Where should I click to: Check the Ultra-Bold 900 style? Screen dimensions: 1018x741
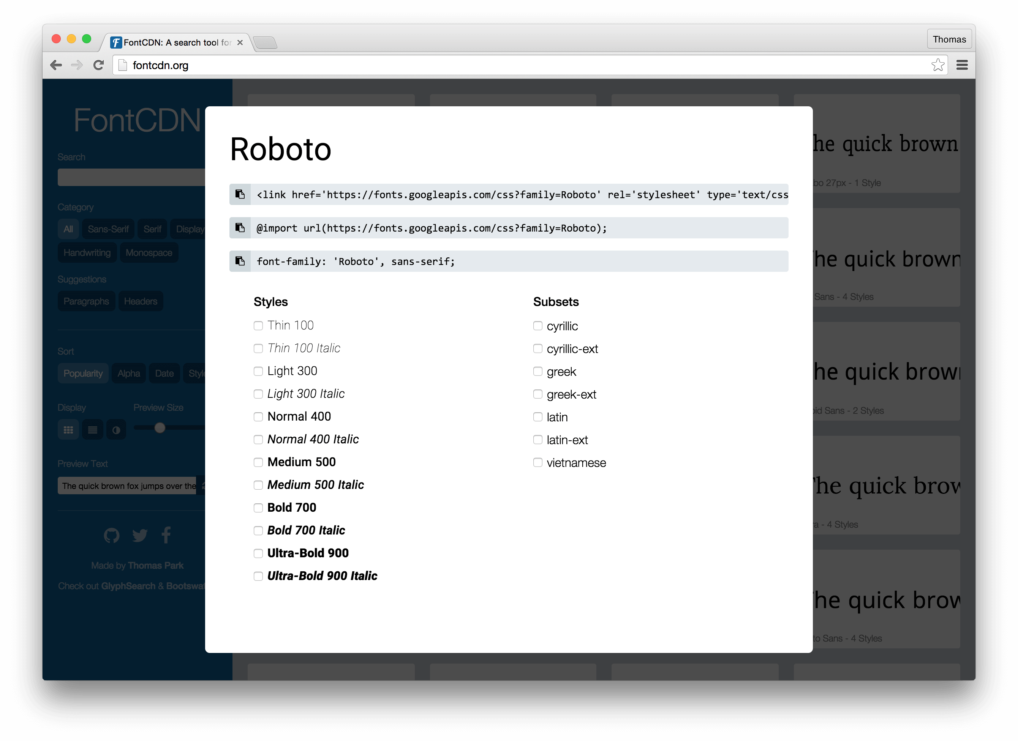pyautogui.click(x=258, y=553)
